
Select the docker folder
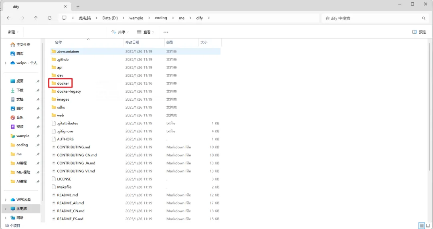pos(63,83)
